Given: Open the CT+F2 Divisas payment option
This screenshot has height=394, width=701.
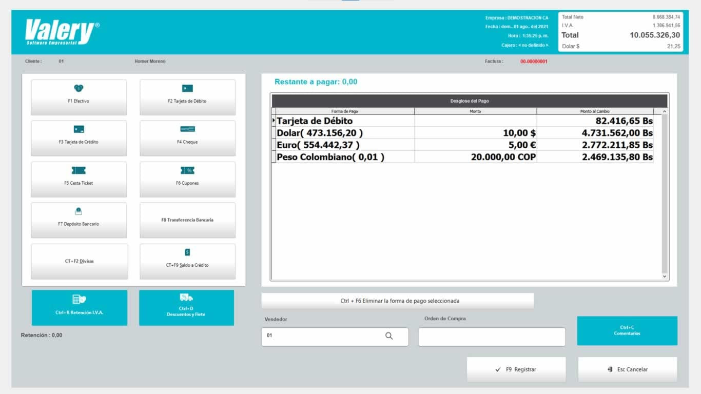Looking at the screenshot, I should (x=79, y=261).
